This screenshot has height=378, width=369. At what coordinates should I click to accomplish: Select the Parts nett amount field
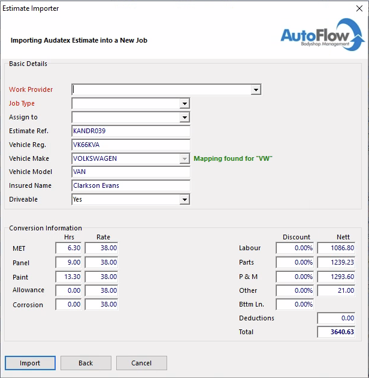tap(337, 263)
